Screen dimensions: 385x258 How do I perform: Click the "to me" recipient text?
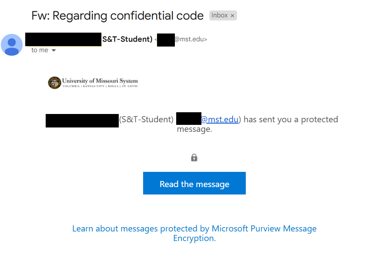click(40, 50)
